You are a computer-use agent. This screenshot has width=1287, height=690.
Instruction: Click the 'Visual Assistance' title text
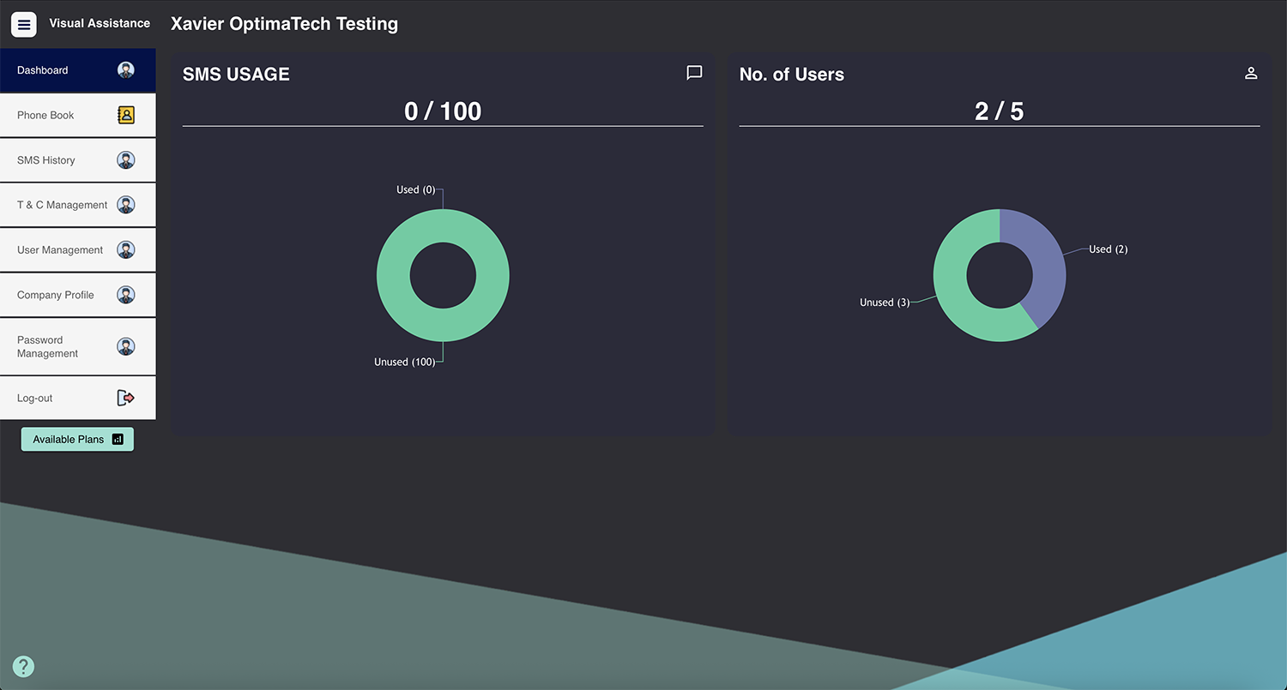100,23
